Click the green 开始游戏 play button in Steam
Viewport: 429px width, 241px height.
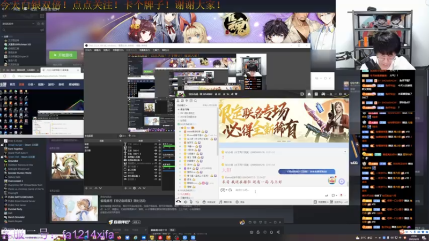(x=63, y=55)
